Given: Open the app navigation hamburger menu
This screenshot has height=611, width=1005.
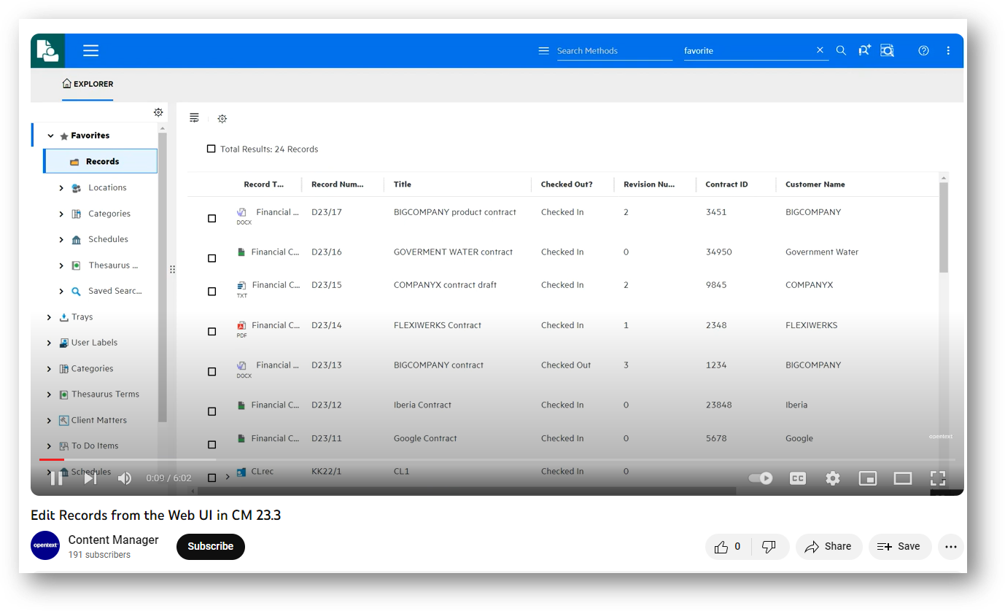Looking at the screenshot, I should click(90, 50).
